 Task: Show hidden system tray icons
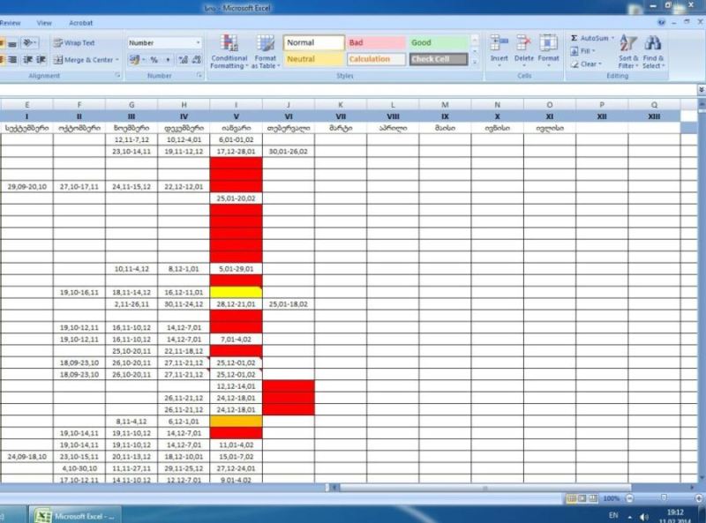[630, 517]
